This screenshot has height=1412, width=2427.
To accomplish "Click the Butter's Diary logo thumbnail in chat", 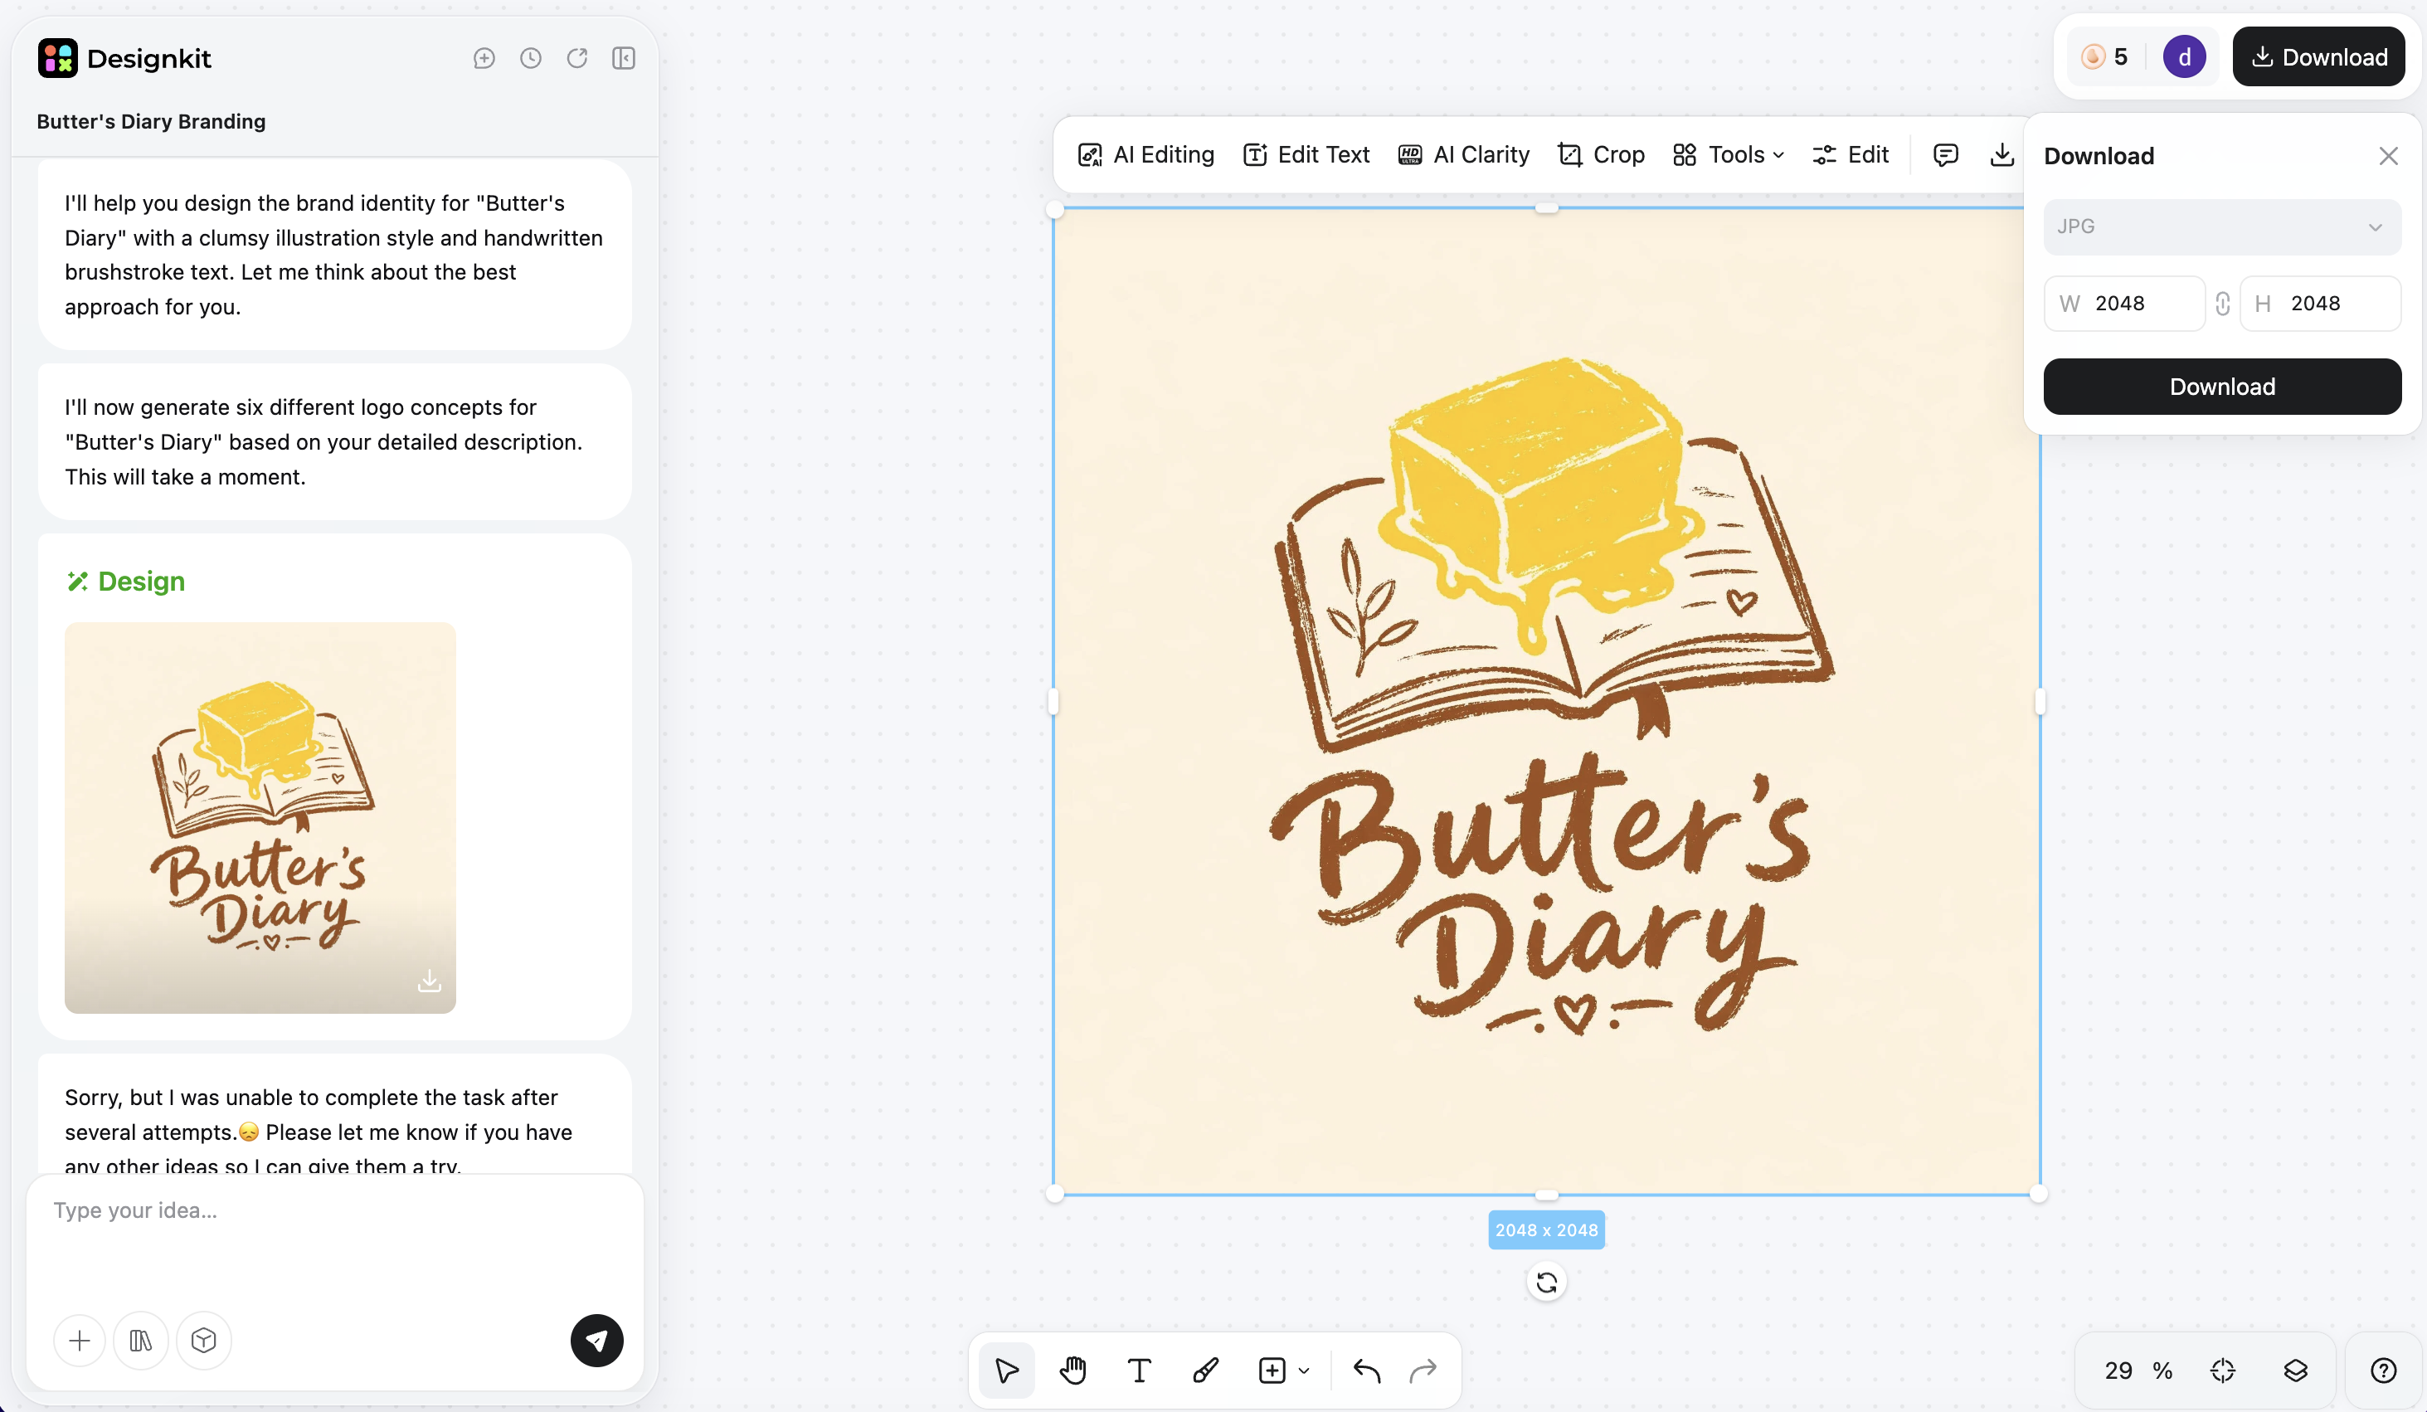I will [260, 817].
